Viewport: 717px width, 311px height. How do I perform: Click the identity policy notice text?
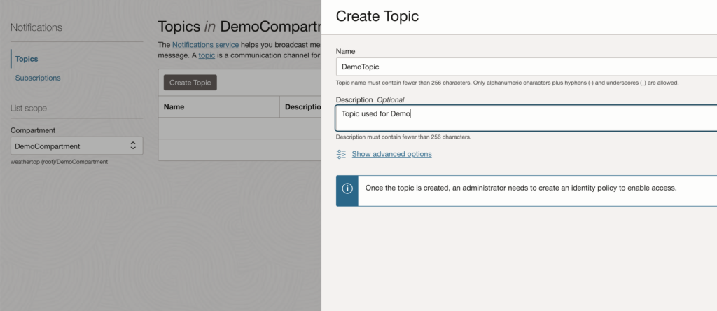[x=520, y=188]
